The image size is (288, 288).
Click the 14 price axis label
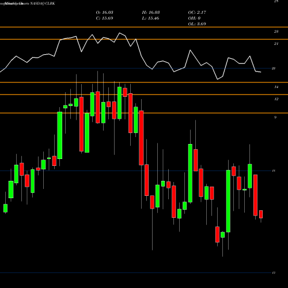click(x=276, y=87)
